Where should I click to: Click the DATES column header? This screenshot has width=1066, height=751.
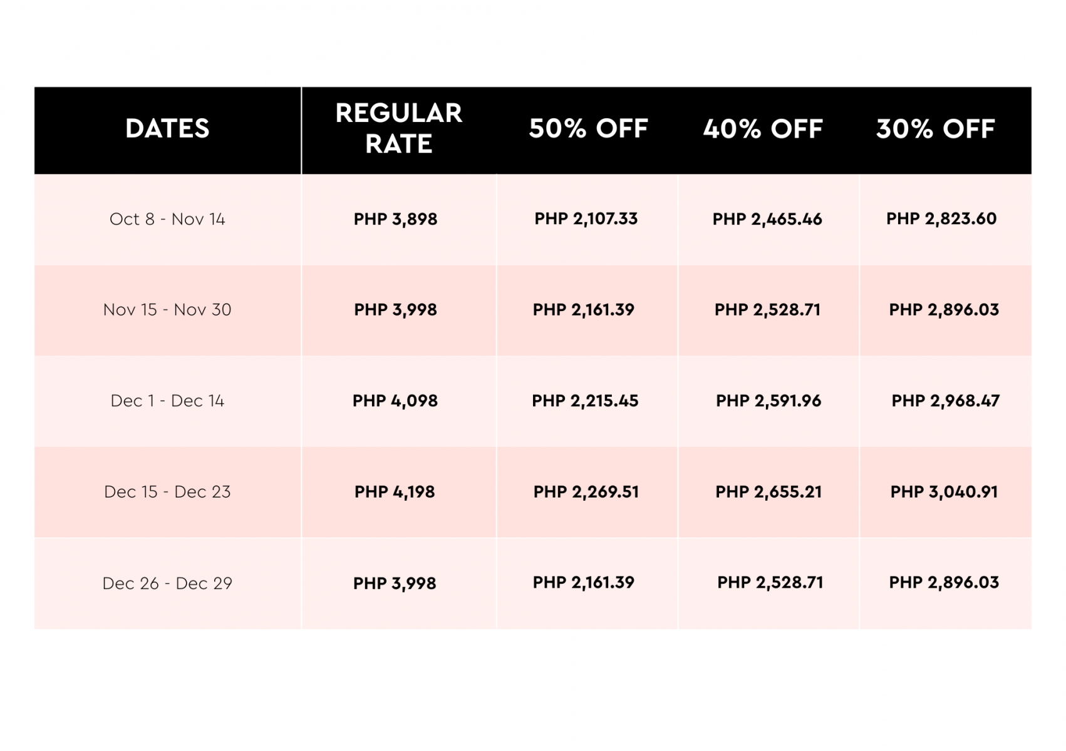(167, 129)
